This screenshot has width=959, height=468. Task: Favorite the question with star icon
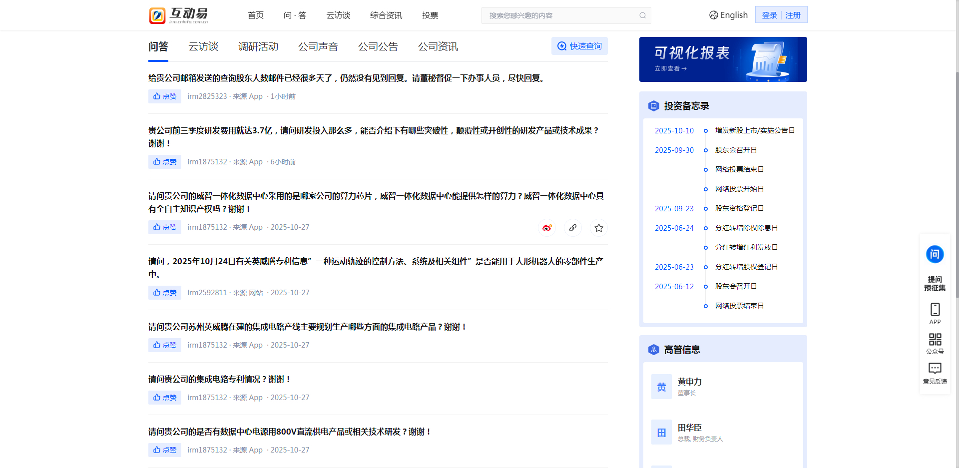(599, 228)
